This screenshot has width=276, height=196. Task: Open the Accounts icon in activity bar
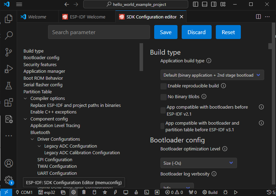point(9,163)
